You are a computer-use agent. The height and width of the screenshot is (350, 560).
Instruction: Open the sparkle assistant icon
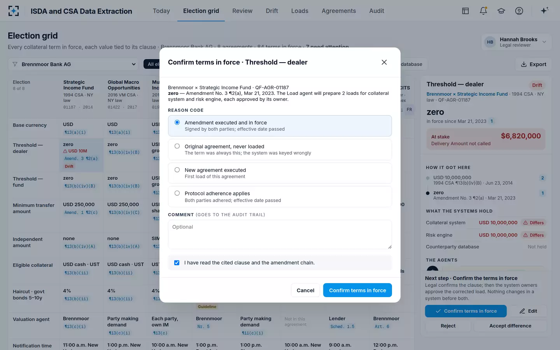[x=544, y=10]
